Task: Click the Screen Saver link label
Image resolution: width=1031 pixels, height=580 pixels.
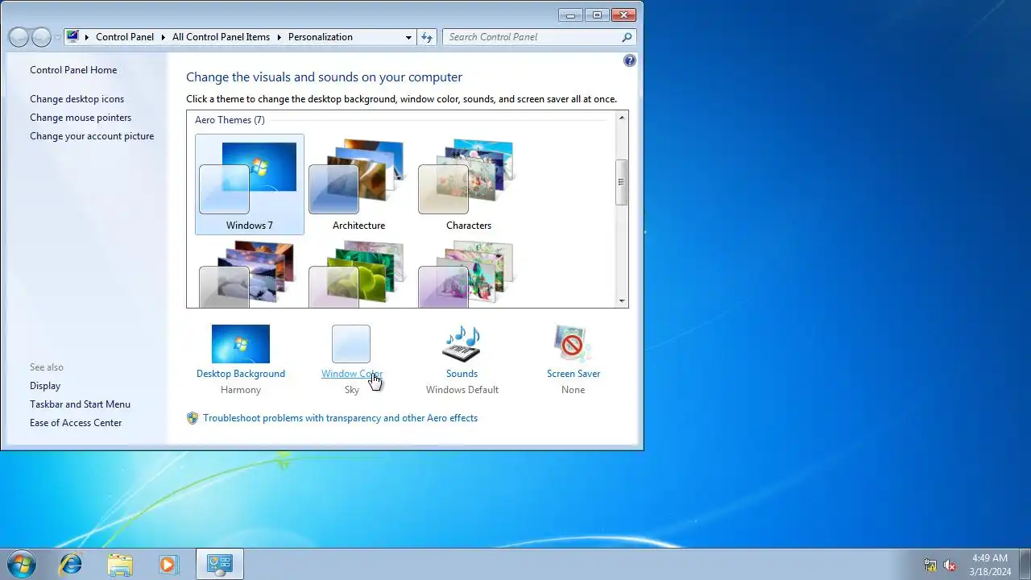Action: coord(573,374)
